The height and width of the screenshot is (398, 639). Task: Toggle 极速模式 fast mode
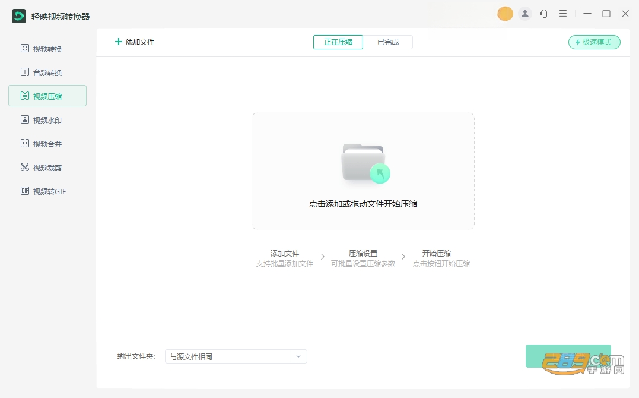(594, 42)
